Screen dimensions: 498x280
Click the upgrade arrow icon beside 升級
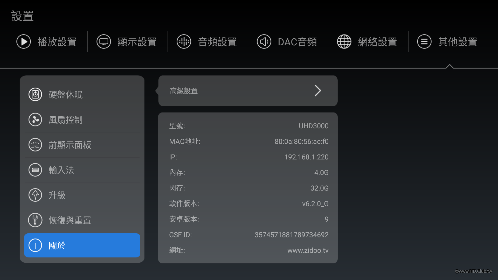(x=35, y=195)
